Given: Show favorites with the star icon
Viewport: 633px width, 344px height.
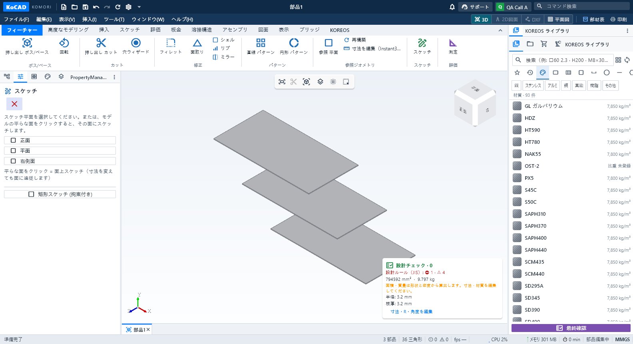Looking at the screenshot, I should (x=517, y=72).
